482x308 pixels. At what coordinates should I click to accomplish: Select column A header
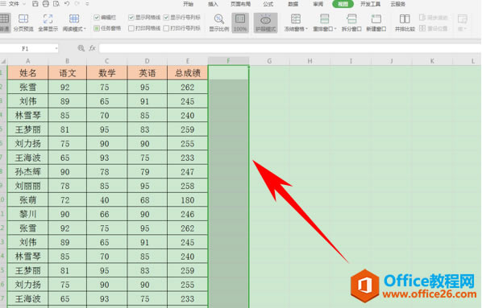tap(27, 61)
